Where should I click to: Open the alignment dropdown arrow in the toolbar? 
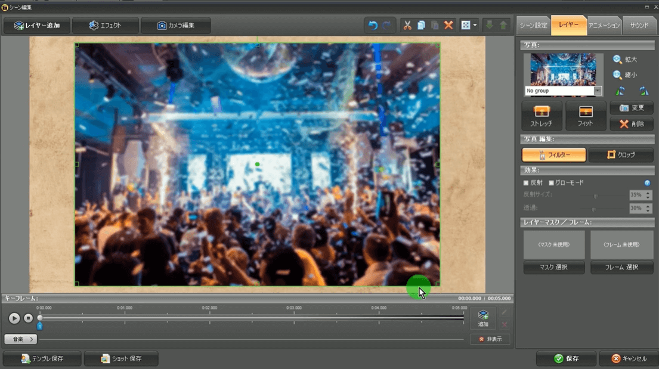pyautogui.click(x=475, y=26)
